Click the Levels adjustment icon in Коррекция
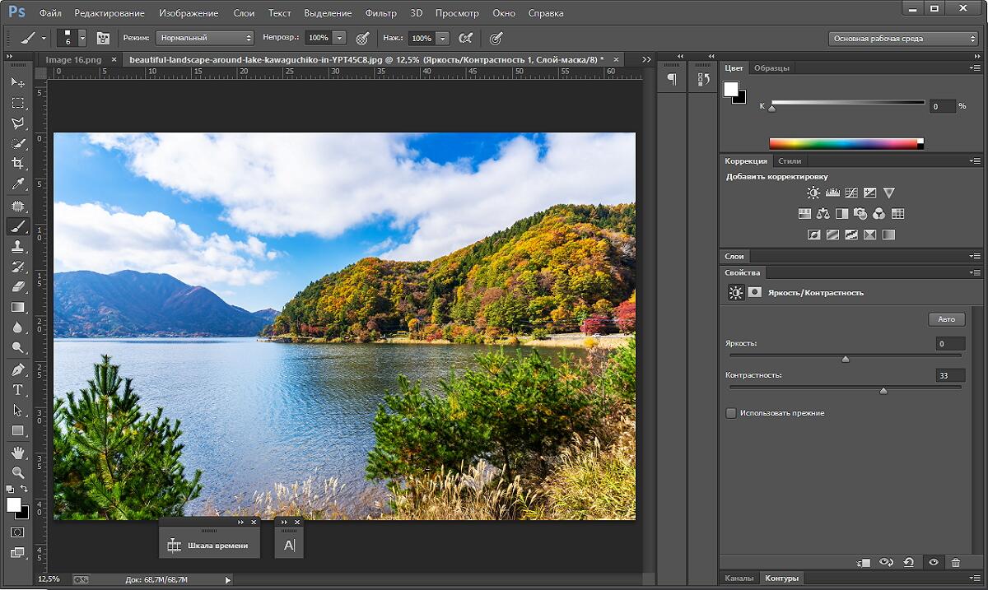Viewport: 988px width, 590px height. click(832, 193)
